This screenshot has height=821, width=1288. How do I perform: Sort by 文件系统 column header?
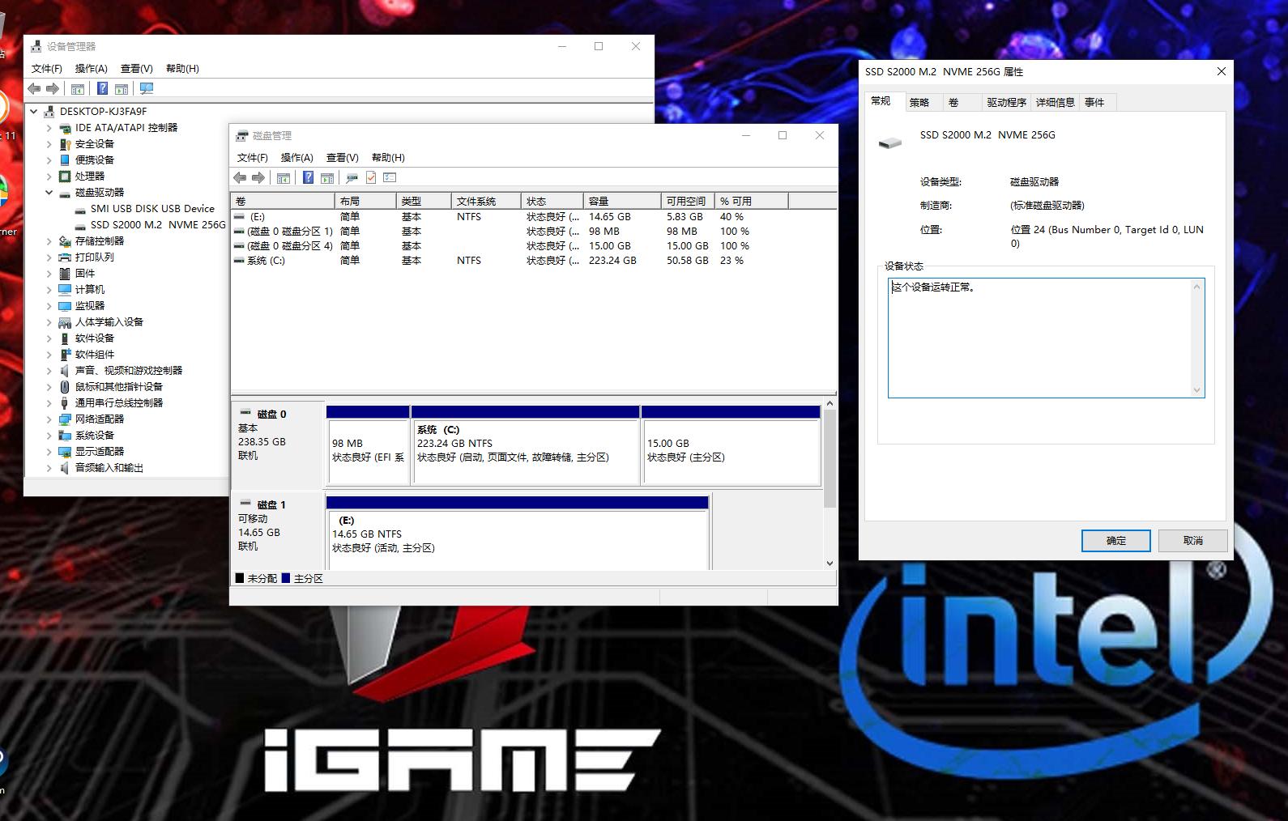[485, 201]
